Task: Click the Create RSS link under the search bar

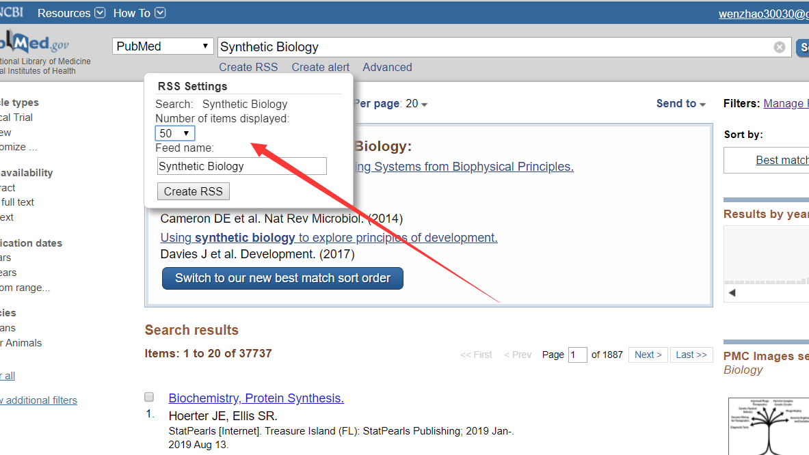Action: pos(248,67)
